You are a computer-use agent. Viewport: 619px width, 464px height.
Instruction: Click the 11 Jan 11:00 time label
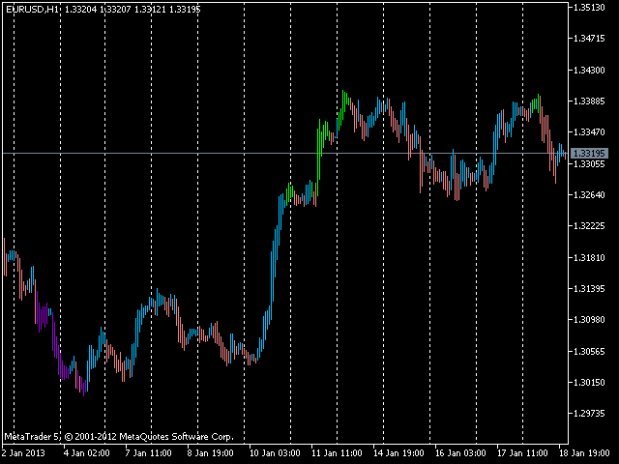[337, 453]
